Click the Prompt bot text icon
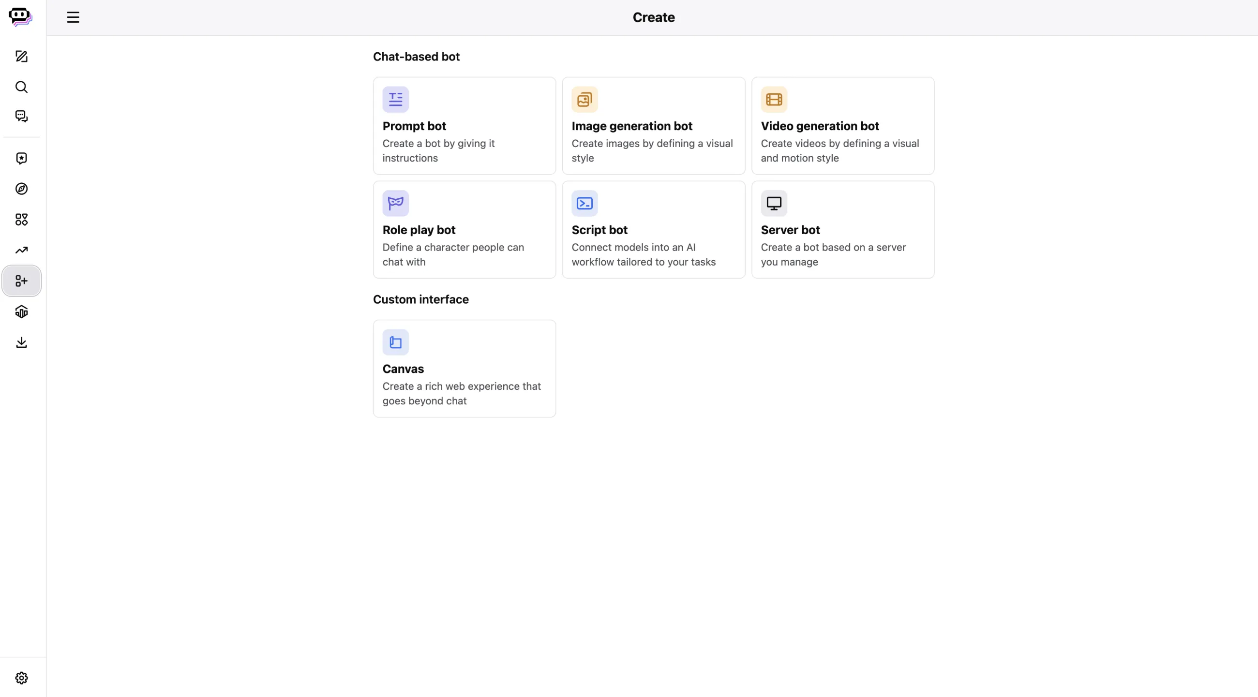The height and width of the screenshot is (697, 1258). pyautogui.click(x=396, y=100)
